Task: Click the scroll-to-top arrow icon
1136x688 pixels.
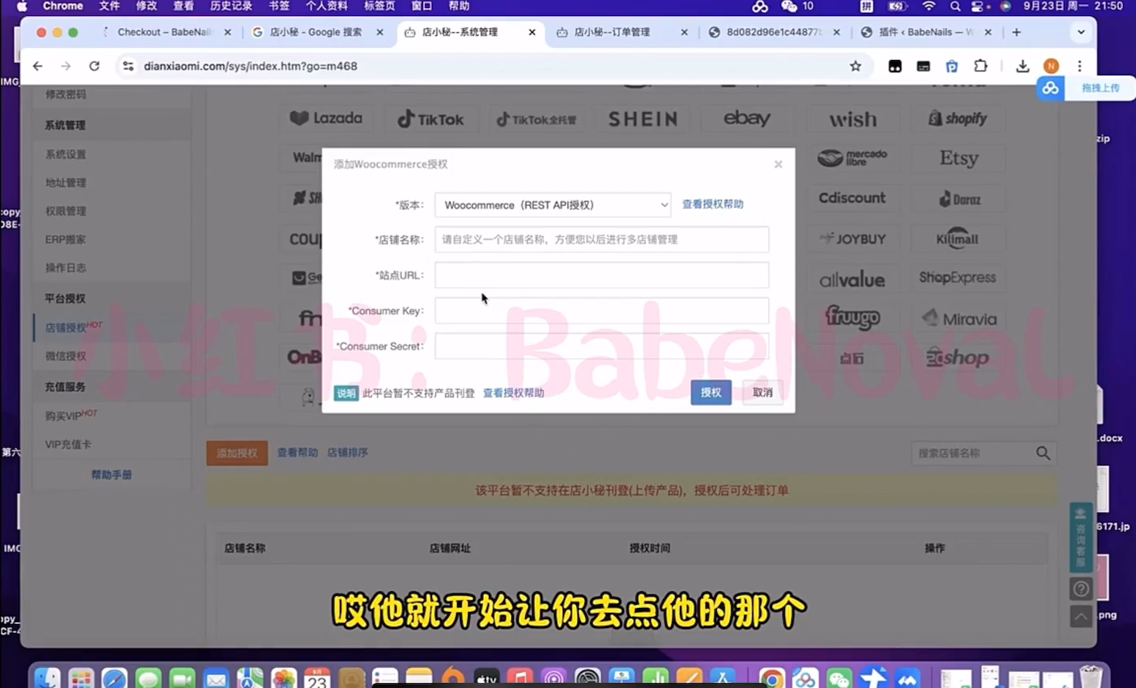Action: [1081, 616]
